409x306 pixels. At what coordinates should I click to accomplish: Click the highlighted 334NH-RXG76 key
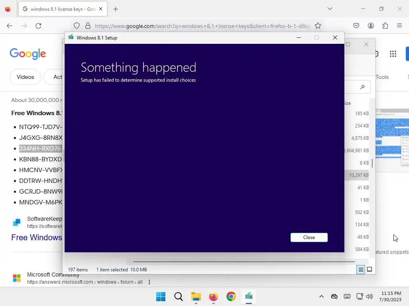tap(41, 149)
